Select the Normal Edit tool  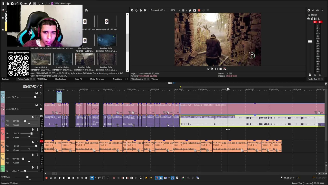click(92, 178)
